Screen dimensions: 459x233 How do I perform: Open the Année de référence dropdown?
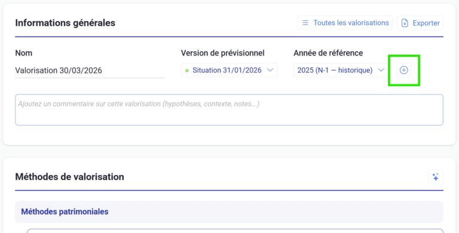[x=341, y=70]
